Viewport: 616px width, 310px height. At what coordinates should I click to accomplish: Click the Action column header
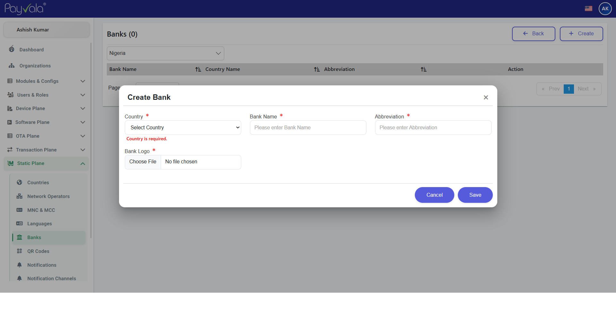point(515,69)
